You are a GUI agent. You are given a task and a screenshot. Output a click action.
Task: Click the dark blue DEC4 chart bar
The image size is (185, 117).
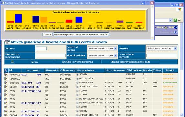(36, 19)
